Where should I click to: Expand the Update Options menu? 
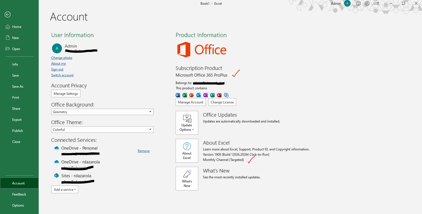coord(187,123)
